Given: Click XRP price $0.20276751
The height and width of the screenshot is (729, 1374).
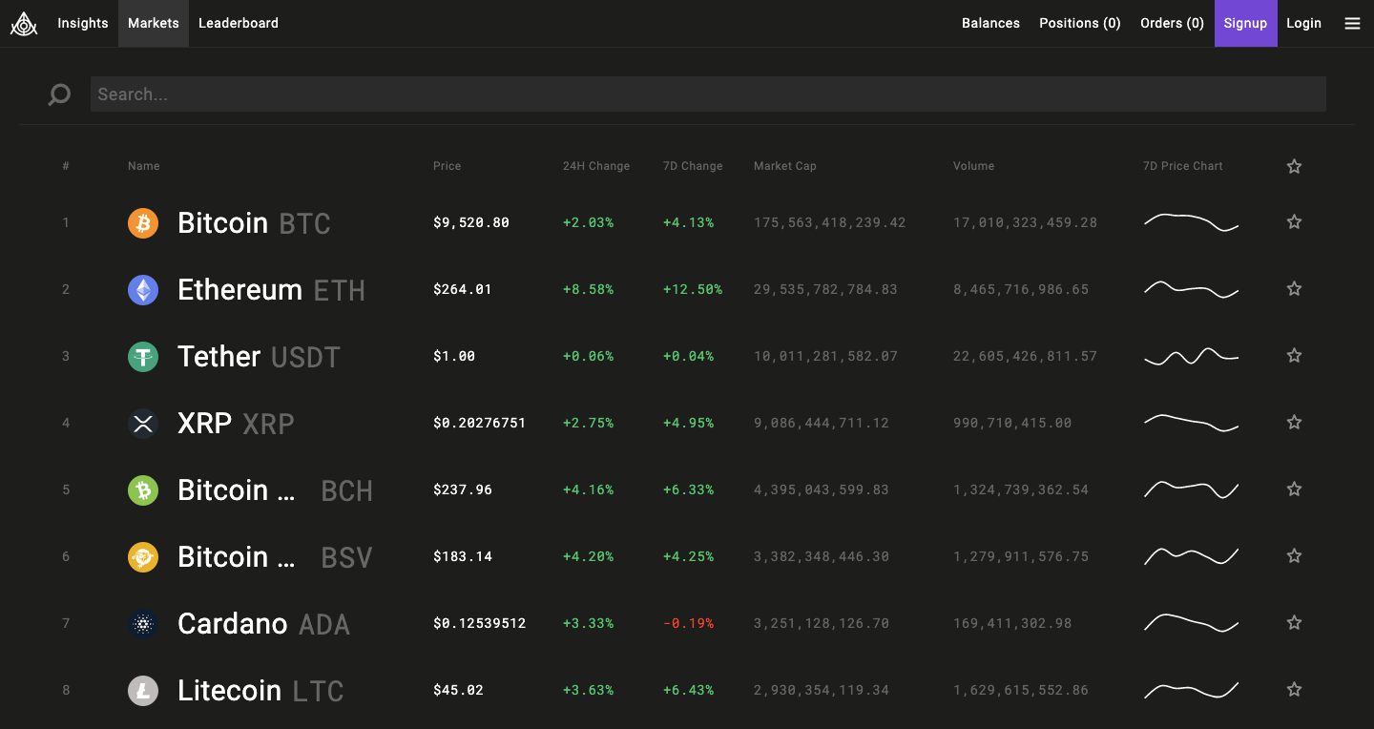Looking at the screenshot, I should tap(479, 423).
